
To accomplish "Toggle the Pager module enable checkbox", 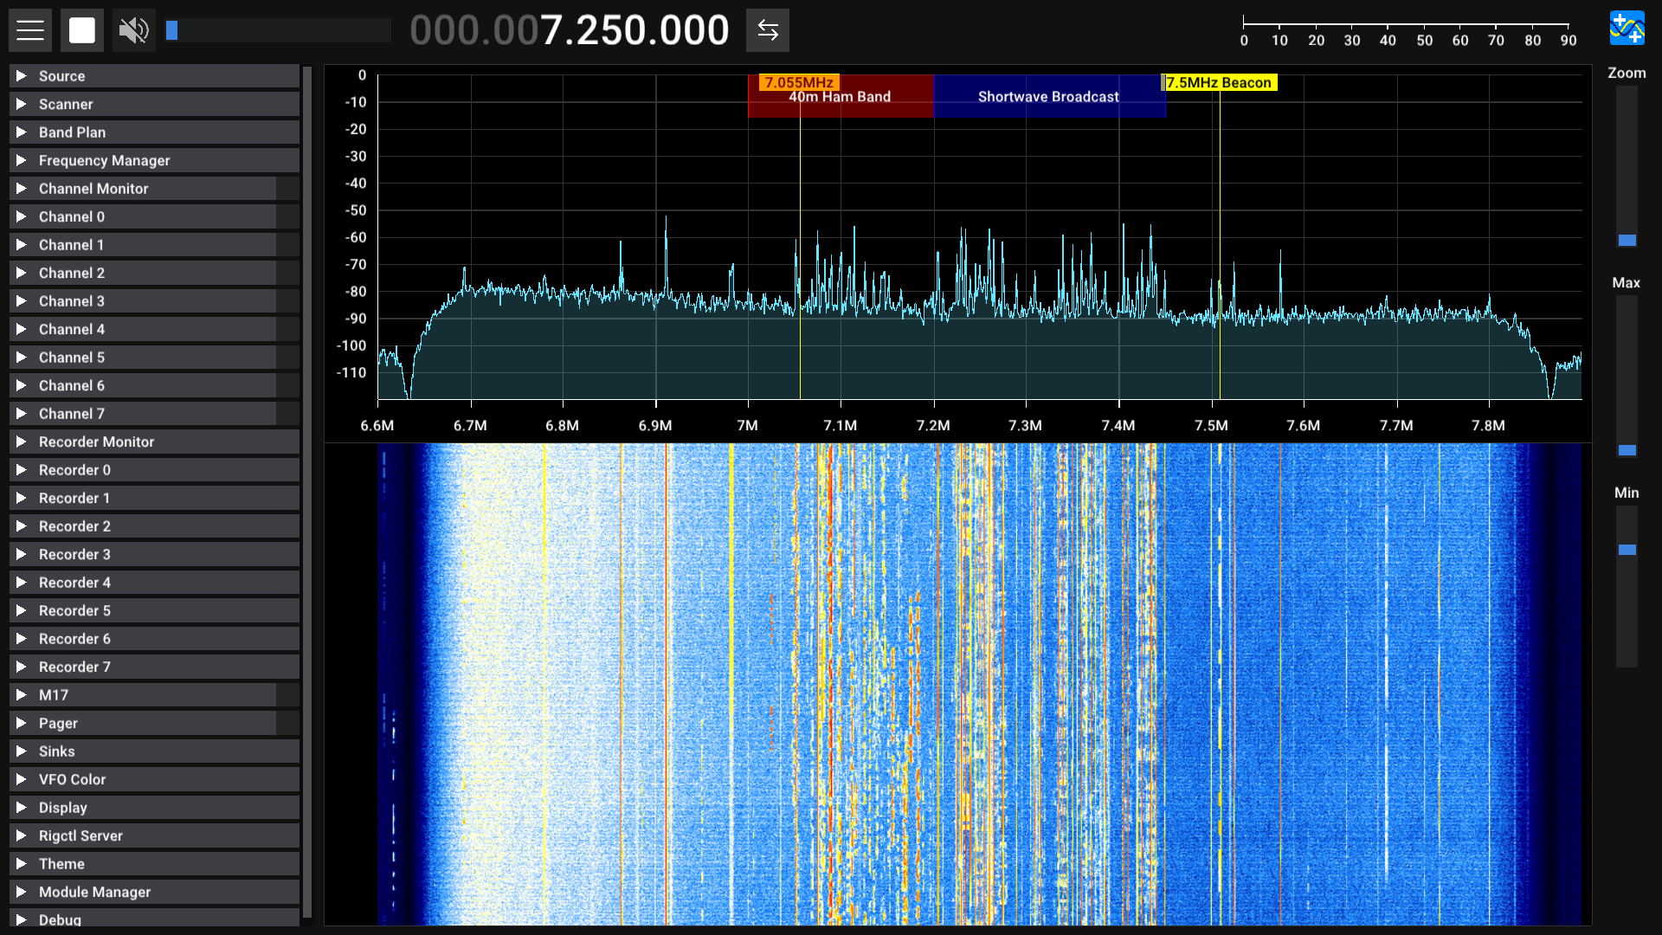I will [287, 723].
